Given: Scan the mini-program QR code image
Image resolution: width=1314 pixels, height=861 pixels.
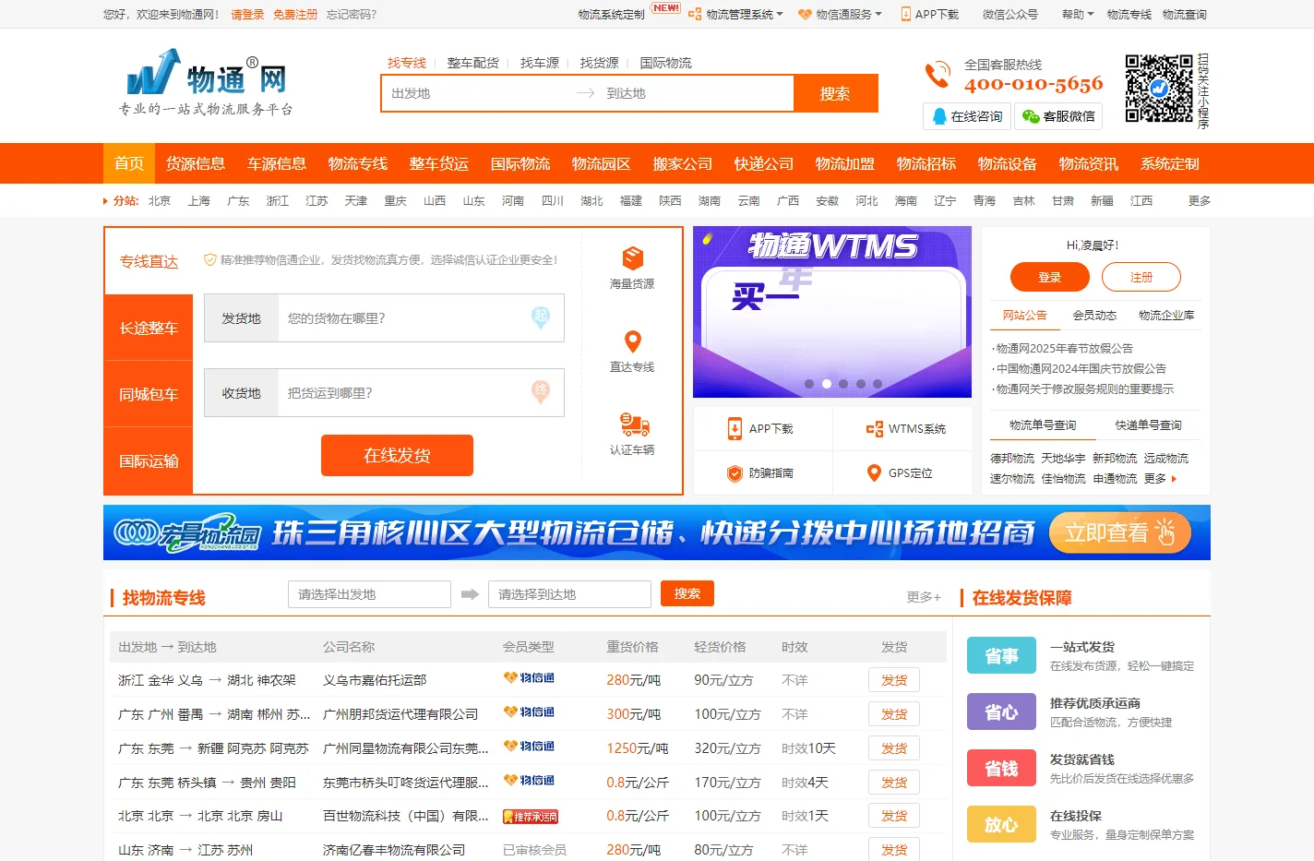Looking at the screenshot, I should point(1159,89).
